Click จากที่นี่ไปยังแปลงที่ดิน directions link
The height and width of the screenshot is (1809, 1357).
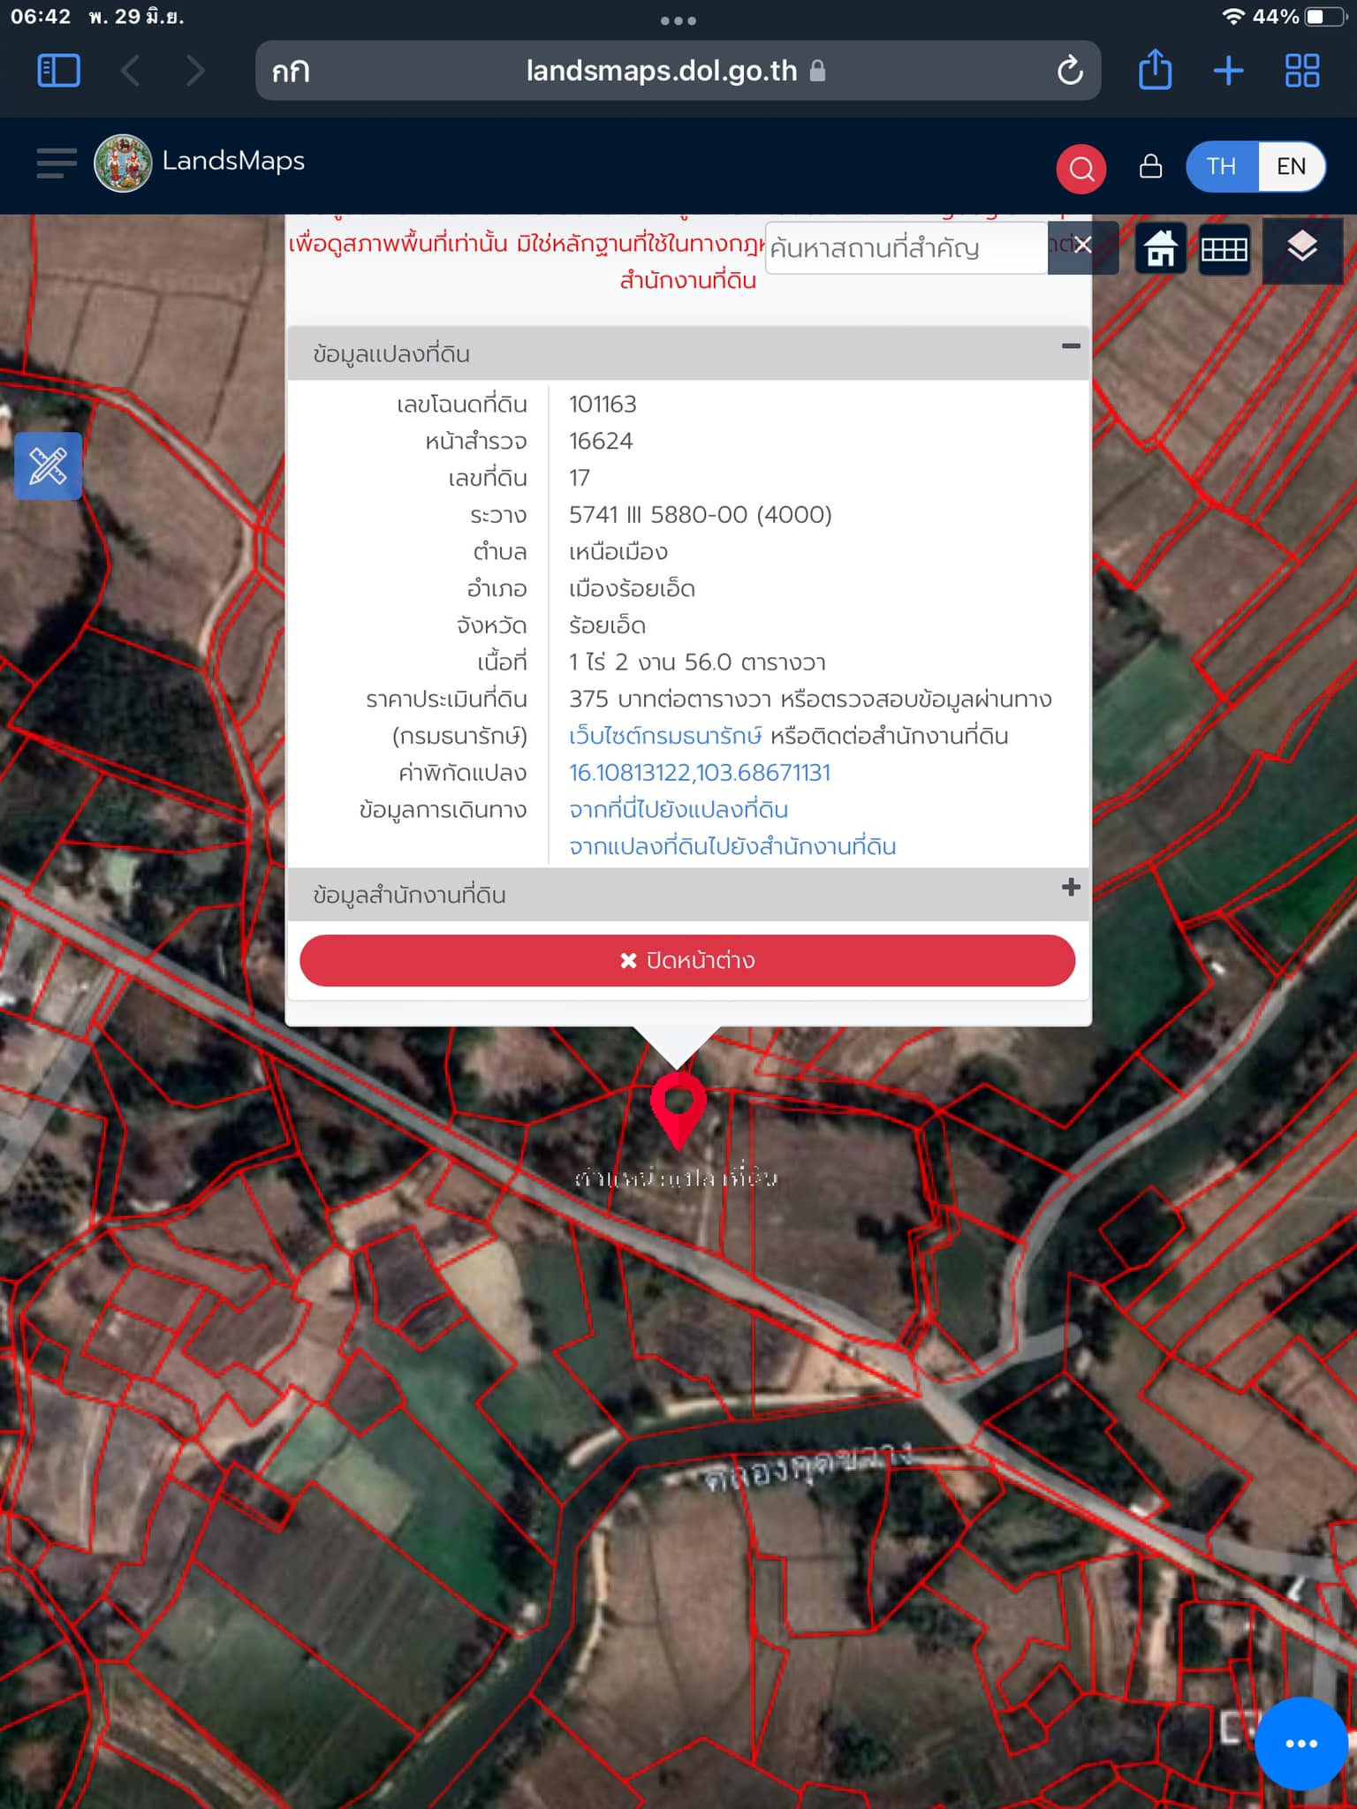[x=678, y=810]
